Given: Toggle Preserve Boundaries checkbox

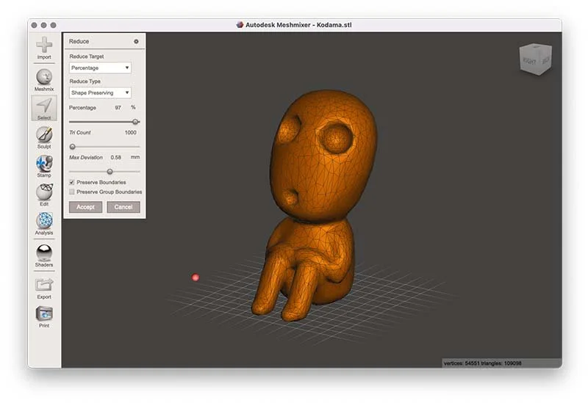Looking at the screenshot, I should [71, 182].
